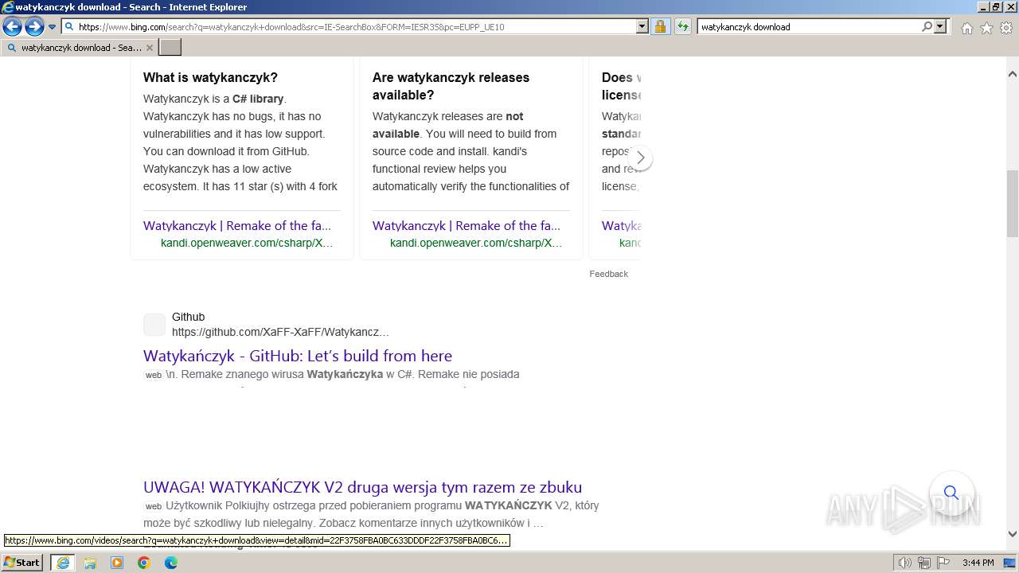Open UWAGA! WATYKAŃCZYK V2 result link

[362, 487]
